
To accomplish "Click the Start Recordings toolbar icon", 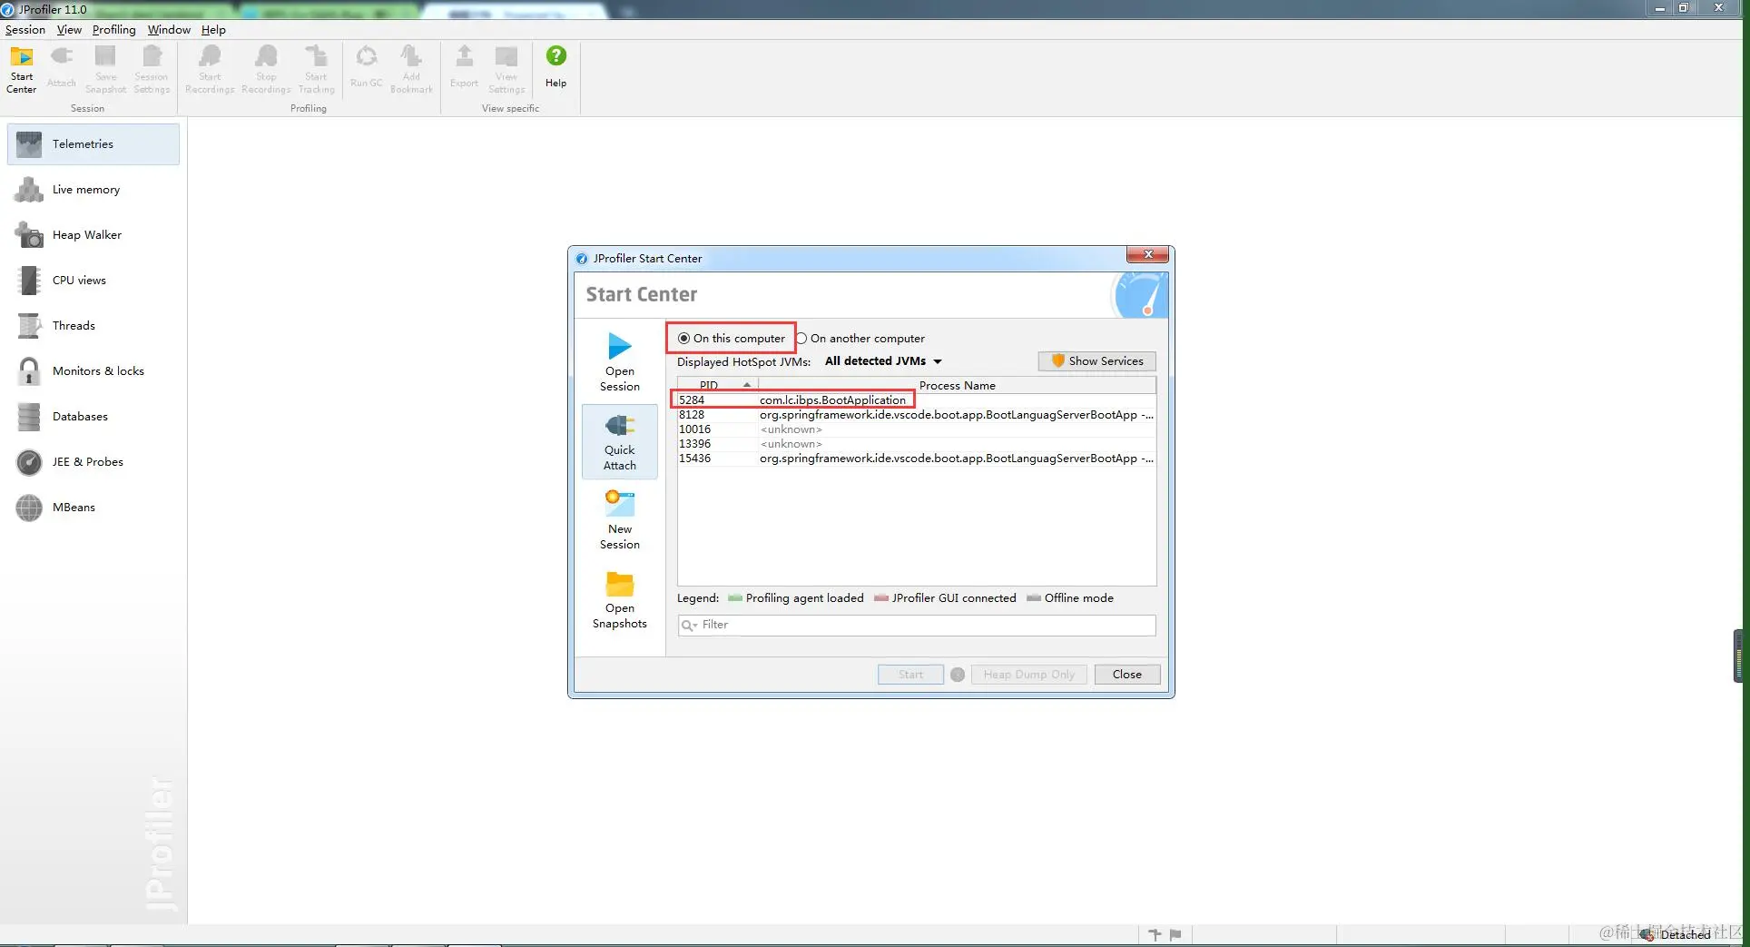I will [210, 69].
